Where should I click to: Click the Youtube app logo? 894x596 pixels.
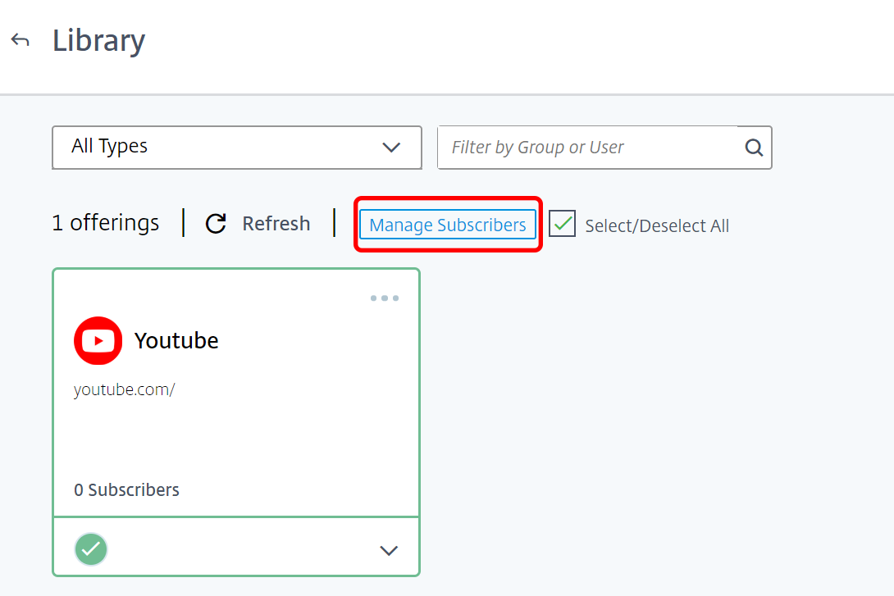tap(98, 341)
